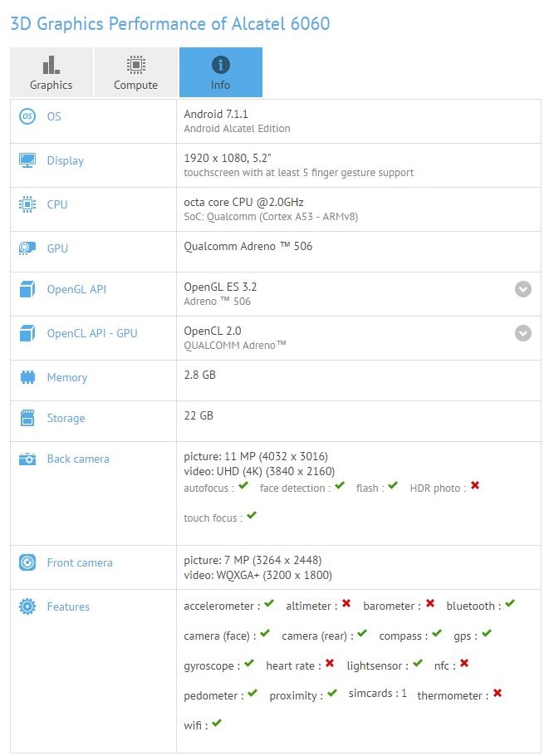The image size is (554, 756).
Task: Click the OpenCL API - GPU label
Action: click(92, 333)
